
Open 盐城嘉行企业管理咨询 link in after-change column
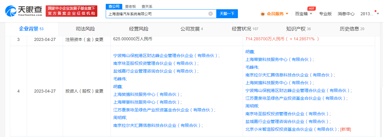(287, 121)
